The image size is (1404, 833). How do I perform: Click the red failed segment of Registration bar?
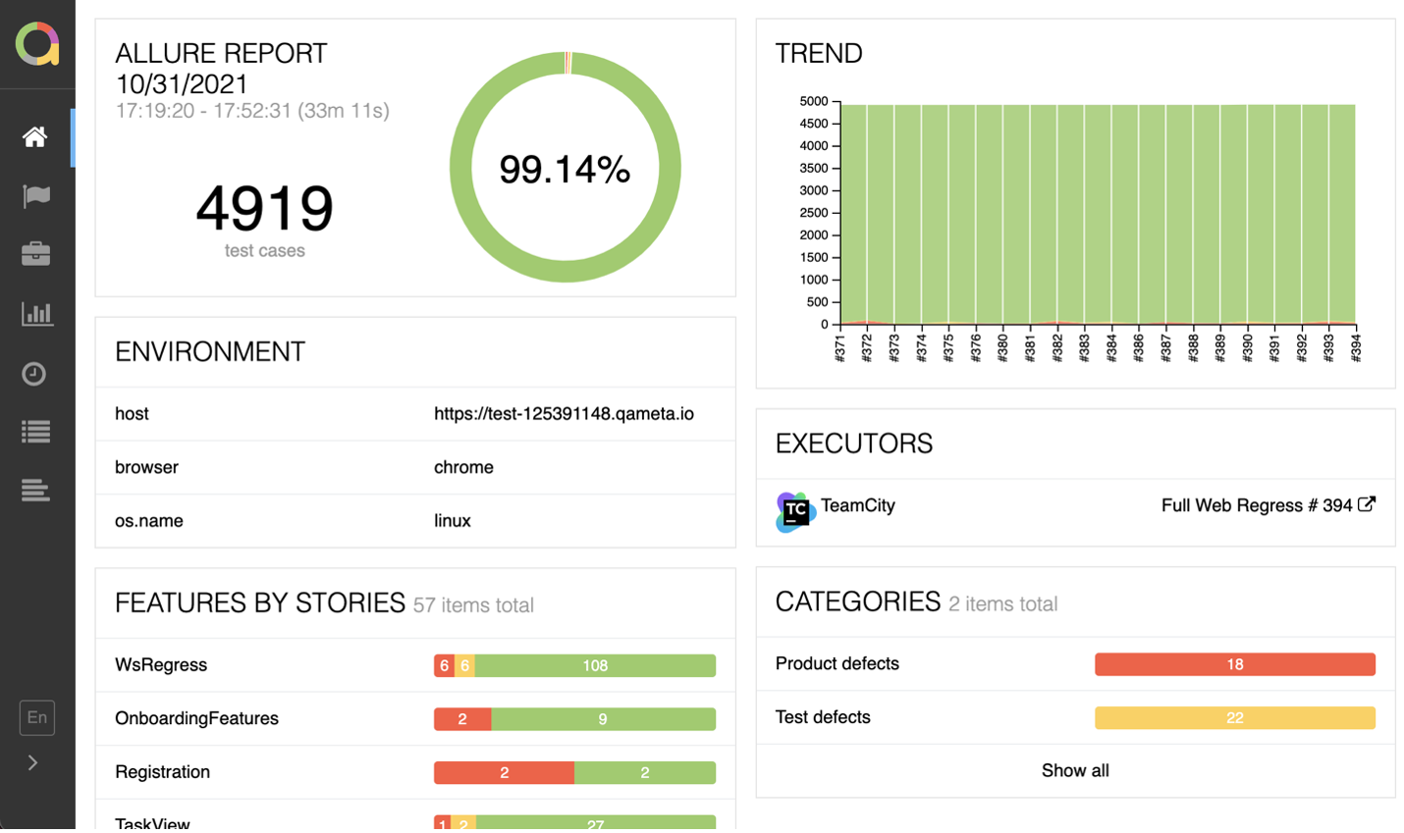point(504,772)
